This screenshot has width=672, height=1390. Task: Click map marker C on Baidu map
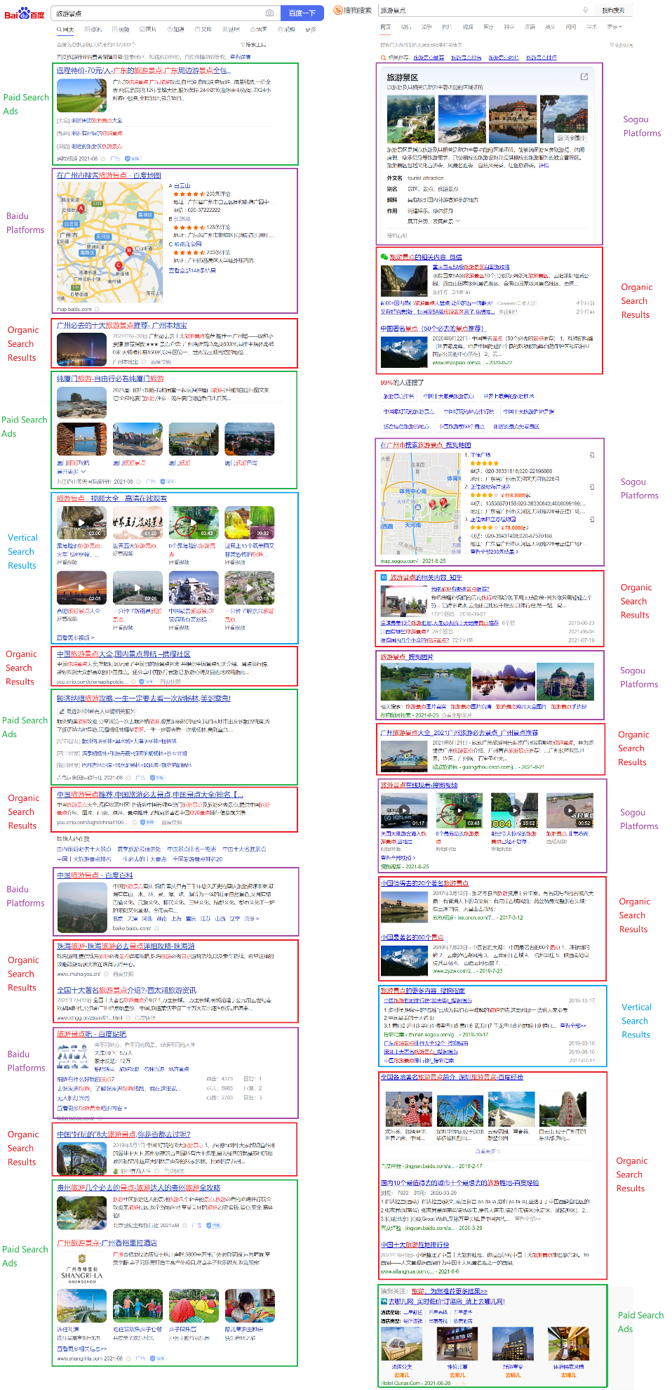119,265
